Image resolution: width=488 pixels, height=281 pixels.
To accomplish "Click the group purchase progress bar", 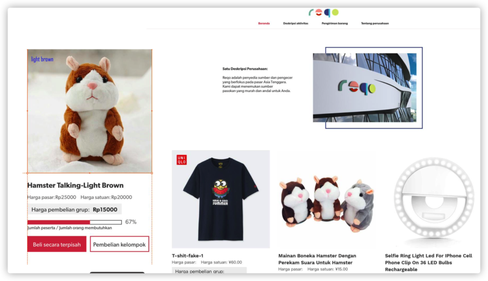I will (x=74, y=222).
